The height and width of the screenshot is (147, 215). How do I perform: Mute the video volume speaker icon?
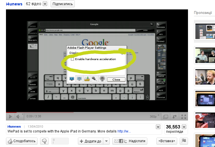[18, 117]
